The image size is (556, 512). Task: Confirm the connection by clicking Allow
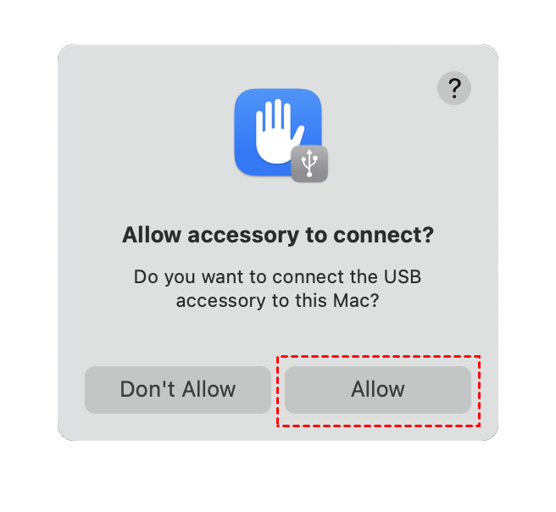click(378, 390)
